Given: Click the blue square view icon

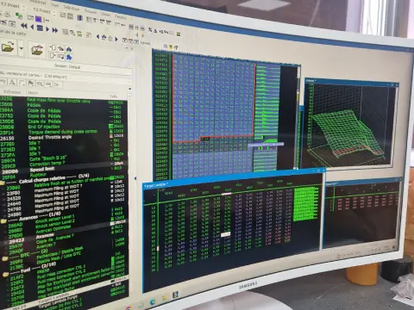Looking at the screenshot, I should (40, 28).
